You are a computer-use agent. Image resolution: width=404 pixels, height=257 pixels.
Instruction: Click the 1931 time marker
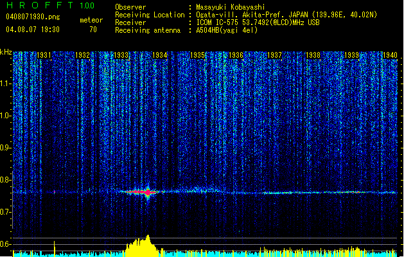(44, 55)
